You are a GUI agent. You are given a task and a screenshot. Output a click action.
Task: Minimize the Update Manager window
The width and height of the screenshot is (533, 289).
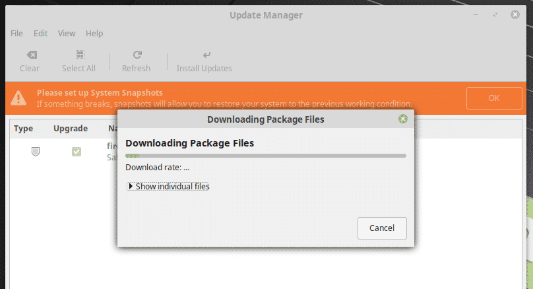[x=476, y=15]
